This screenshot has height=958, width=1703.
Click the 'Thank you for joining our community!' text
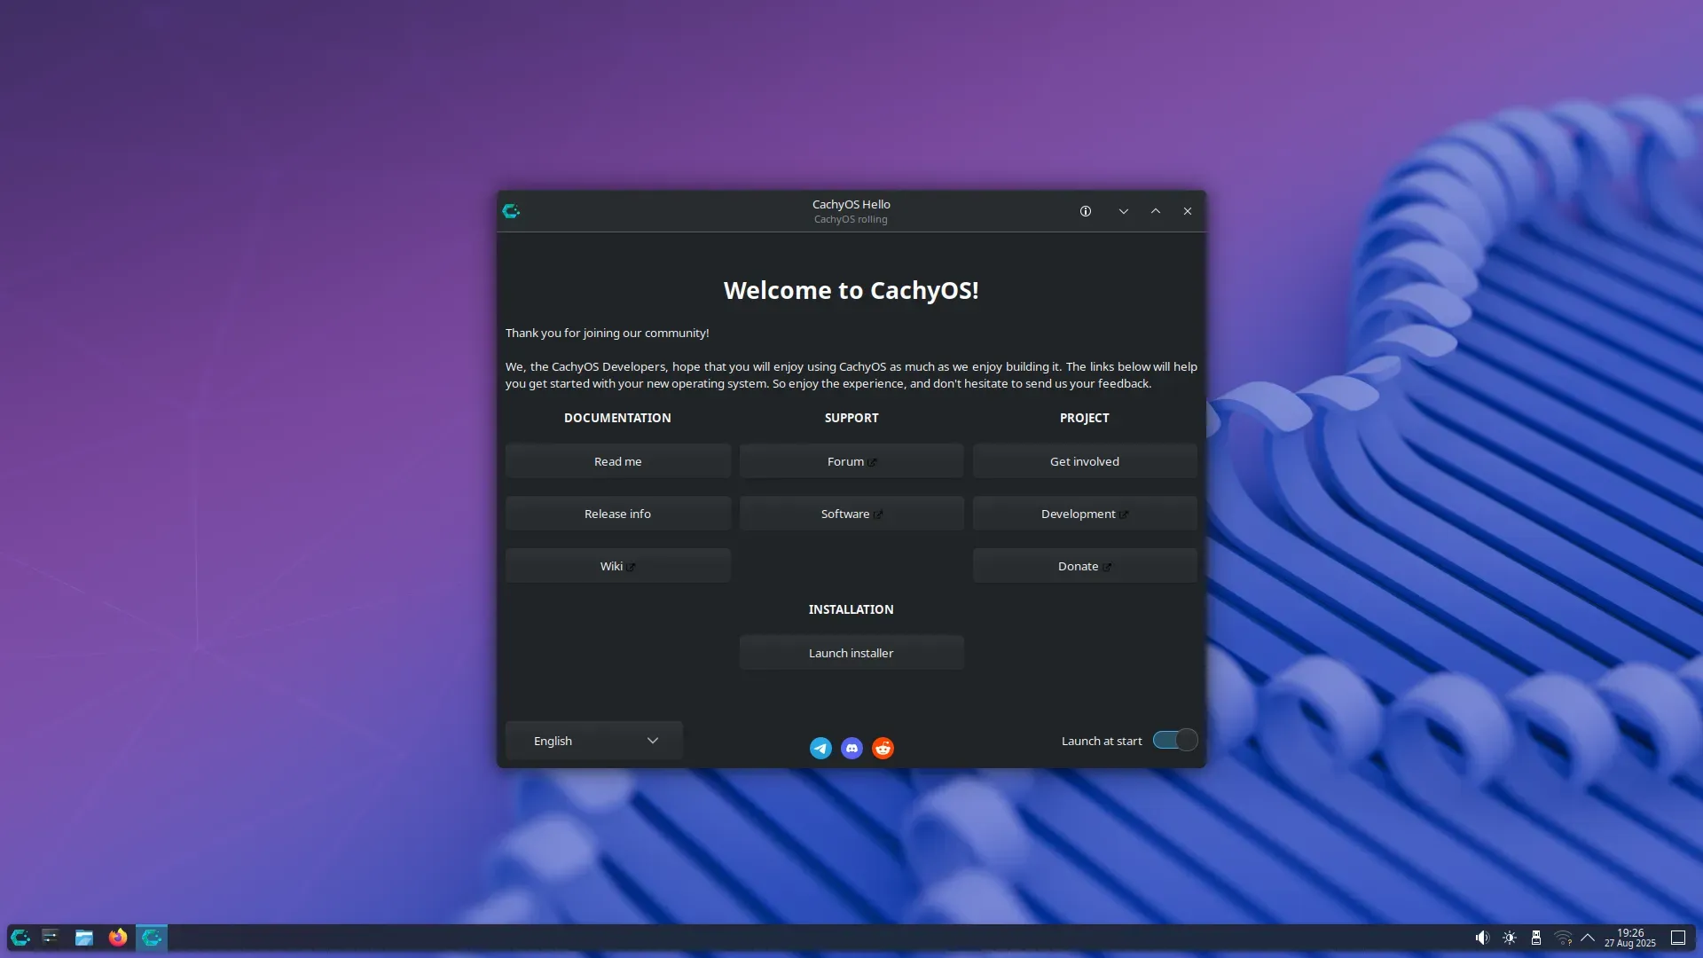tap(608, 334)
